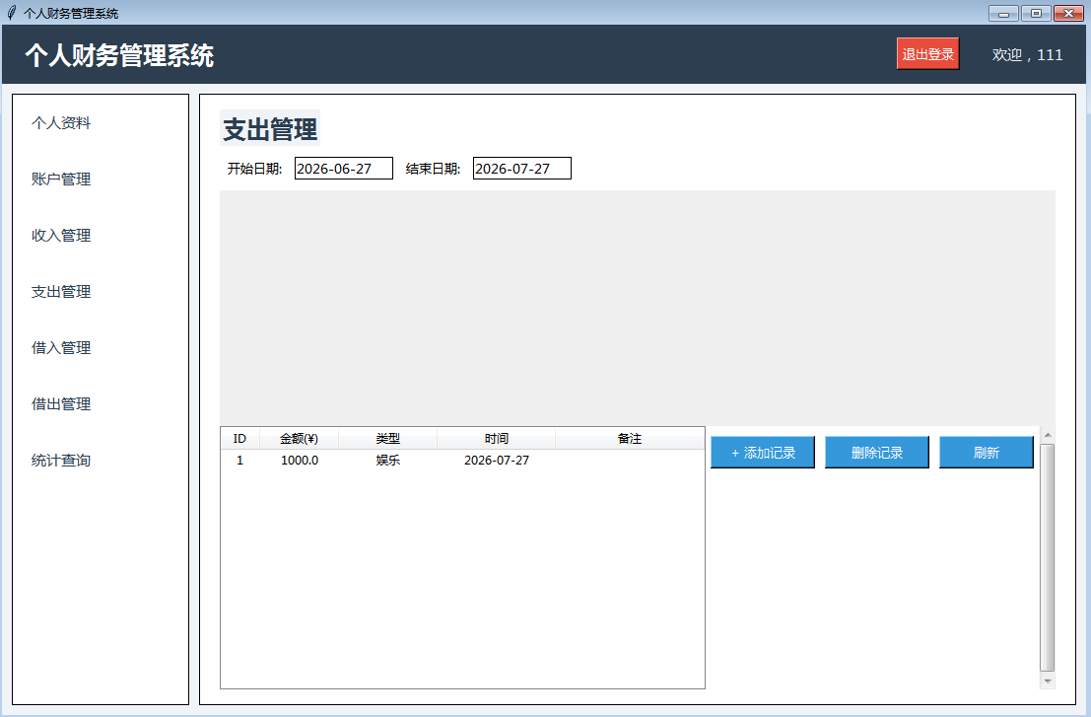Click the 欢迎，111 welcome text
The image size is (1091, 717).
[x=1027, y=55]
